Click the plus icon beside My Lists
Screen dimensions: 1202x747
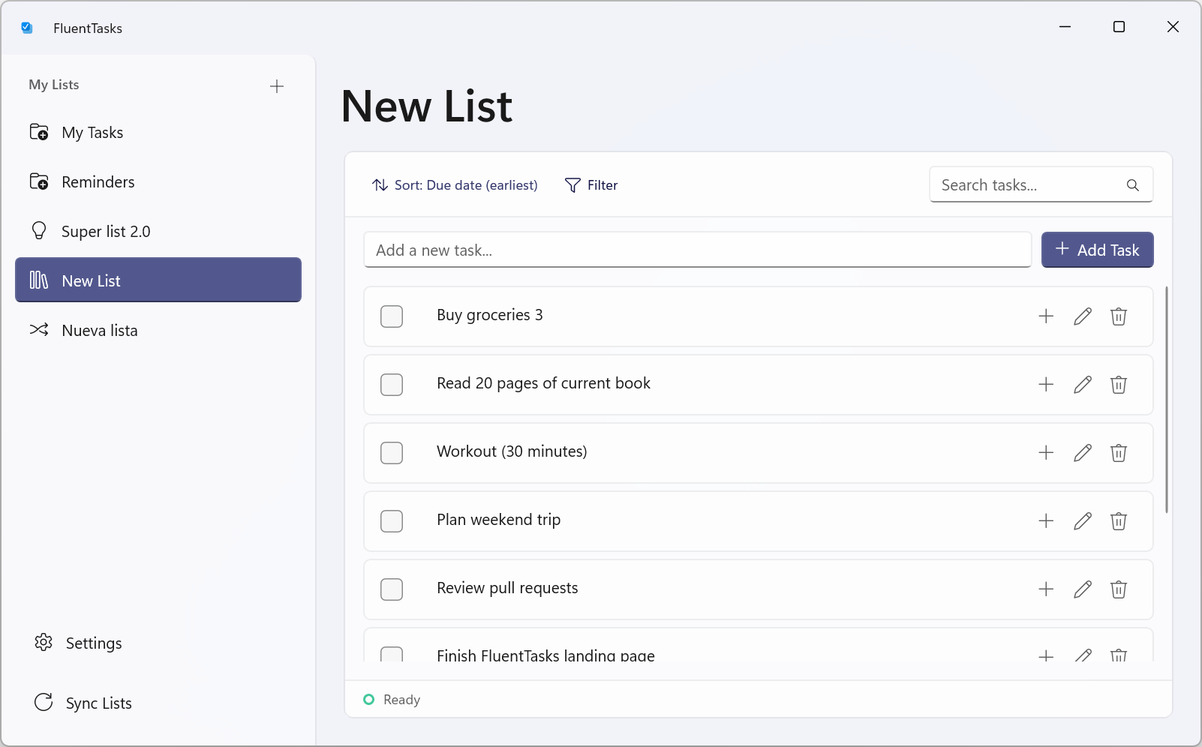[277, 86]
